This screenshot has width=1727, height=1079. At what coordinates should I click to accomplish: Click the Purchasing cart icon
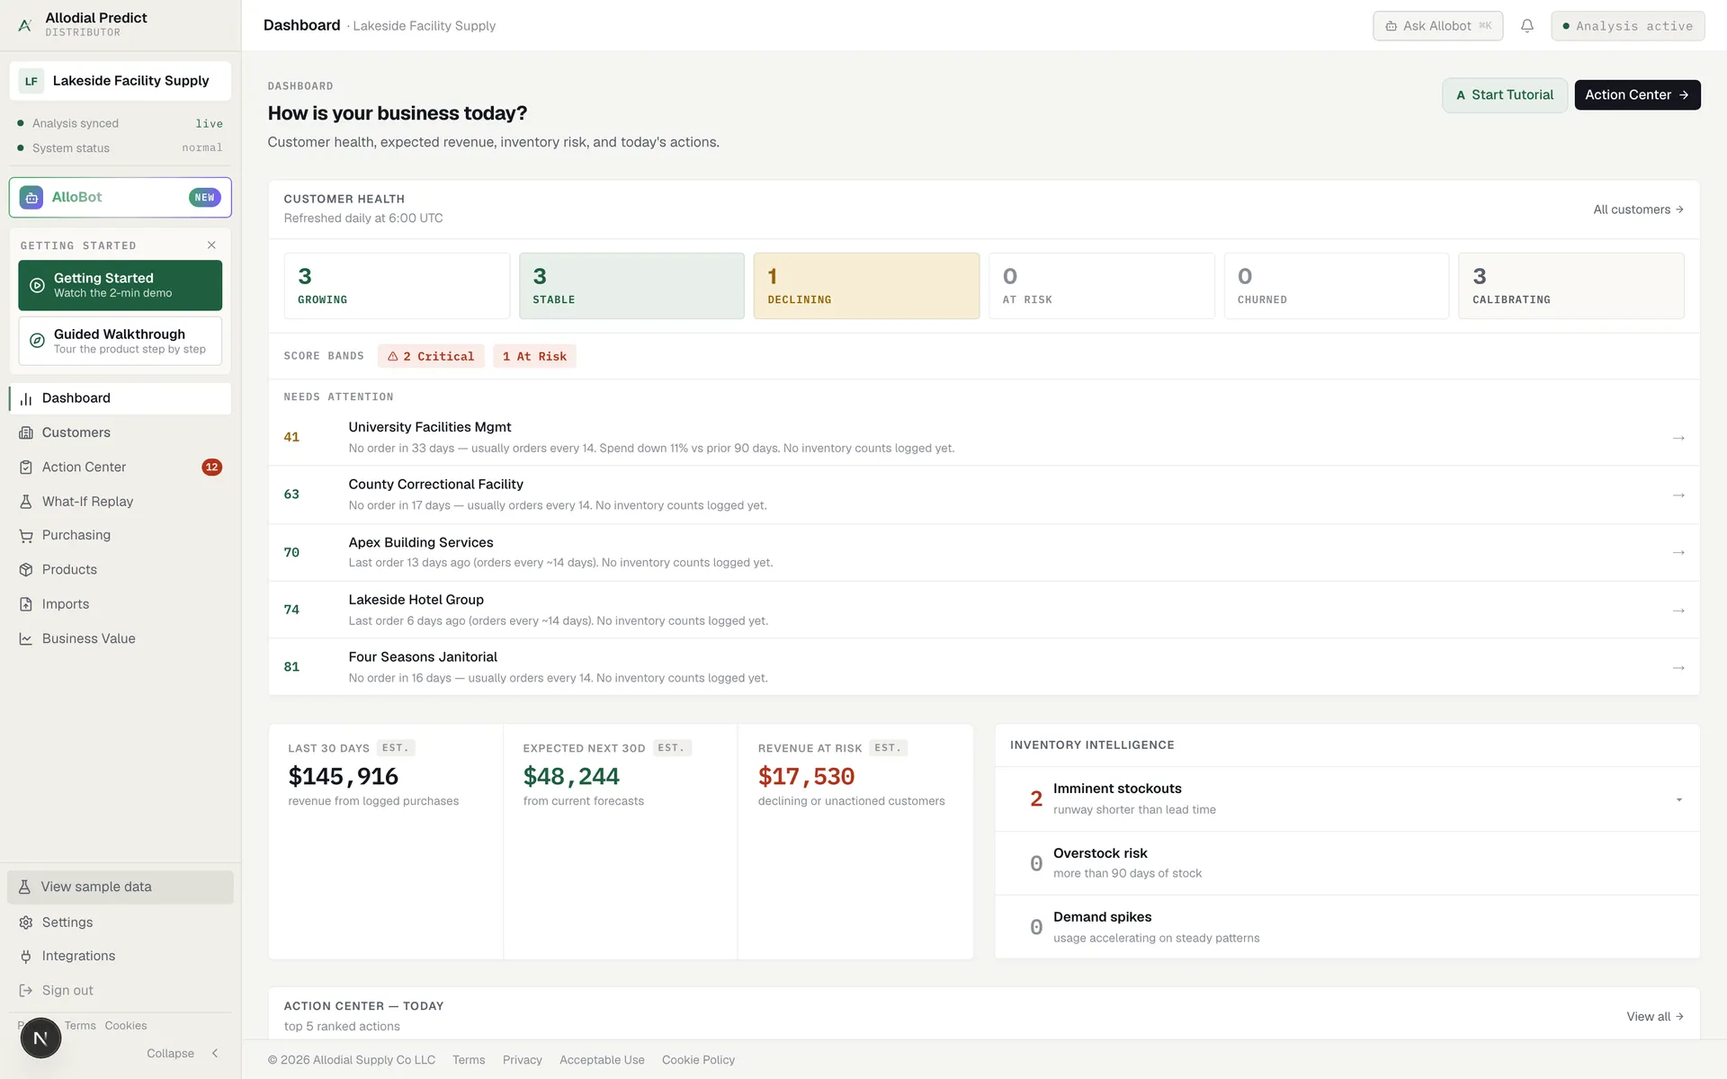(x=26, y=536)
